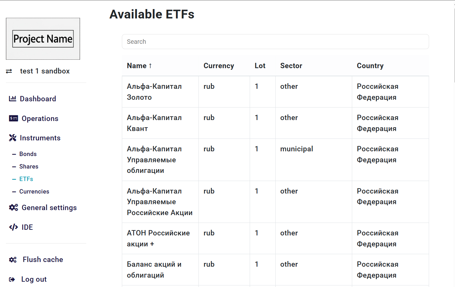455x287 pixels.
Task: Click the Dashboard chart icon
Action: click(x=12, y=99)
